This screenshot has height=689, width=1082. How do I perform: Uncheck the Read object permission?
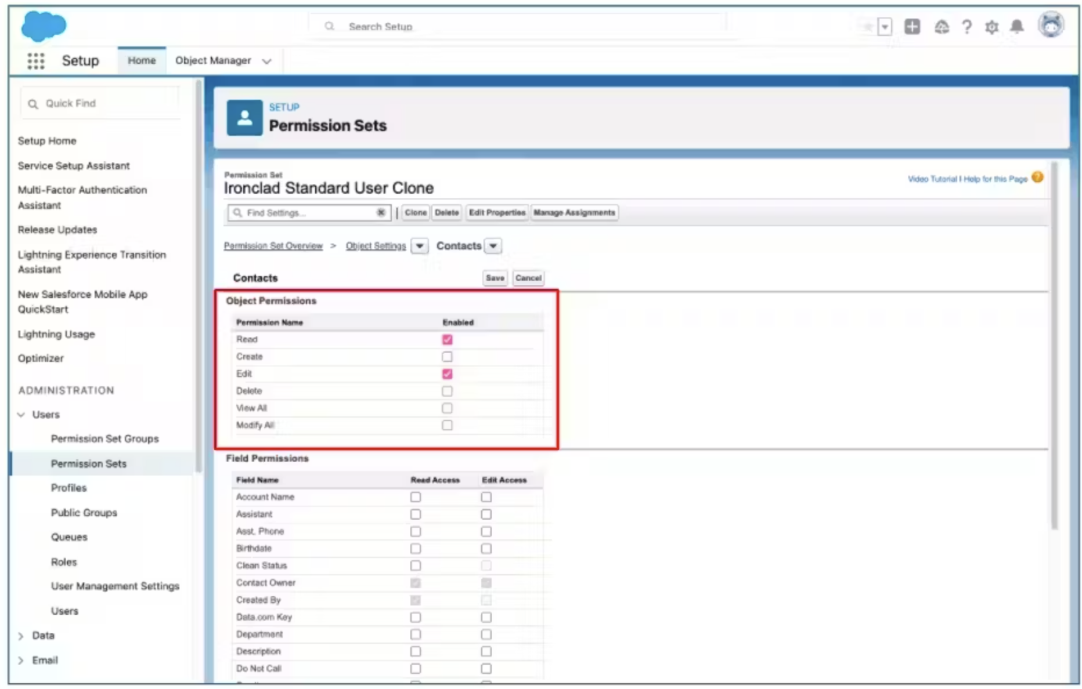tap(447, 339)
